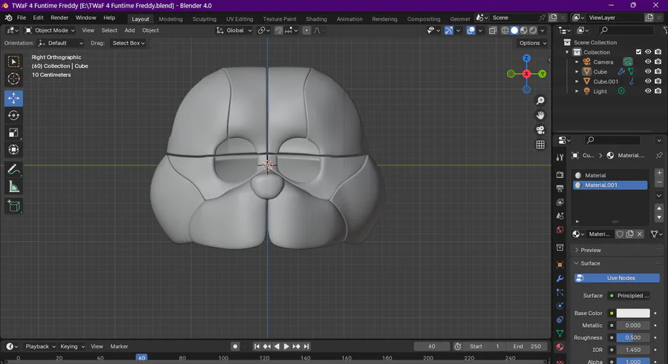Toggle visibility of Cube.001
The width and height of the screenshot is (668, 364).
(648, 82)
